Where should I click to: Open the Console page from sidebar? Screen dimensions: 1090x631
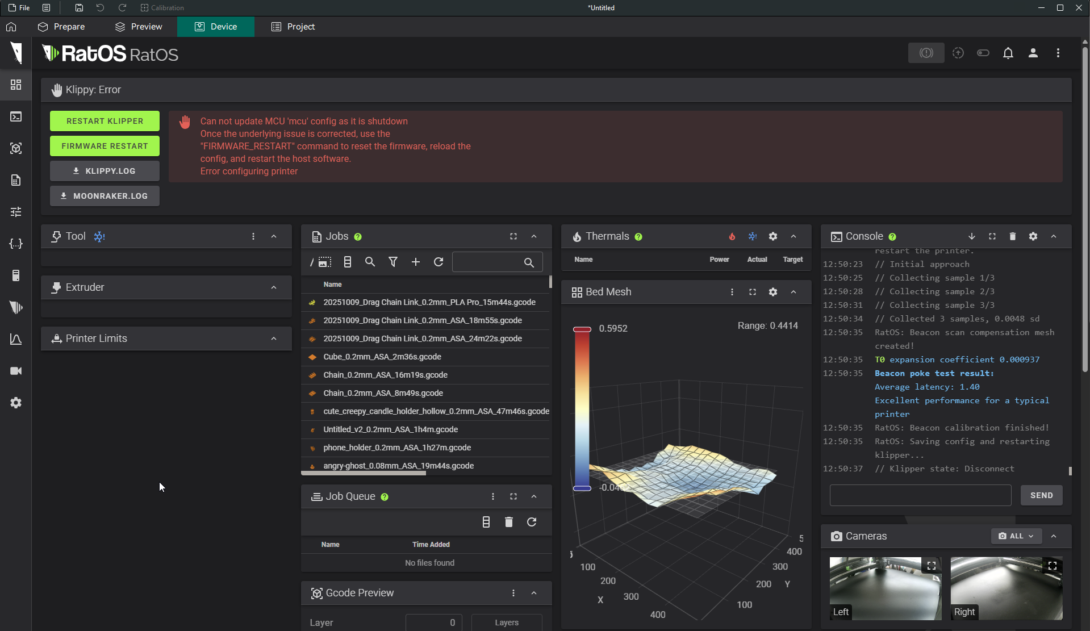tap(16, 116)
